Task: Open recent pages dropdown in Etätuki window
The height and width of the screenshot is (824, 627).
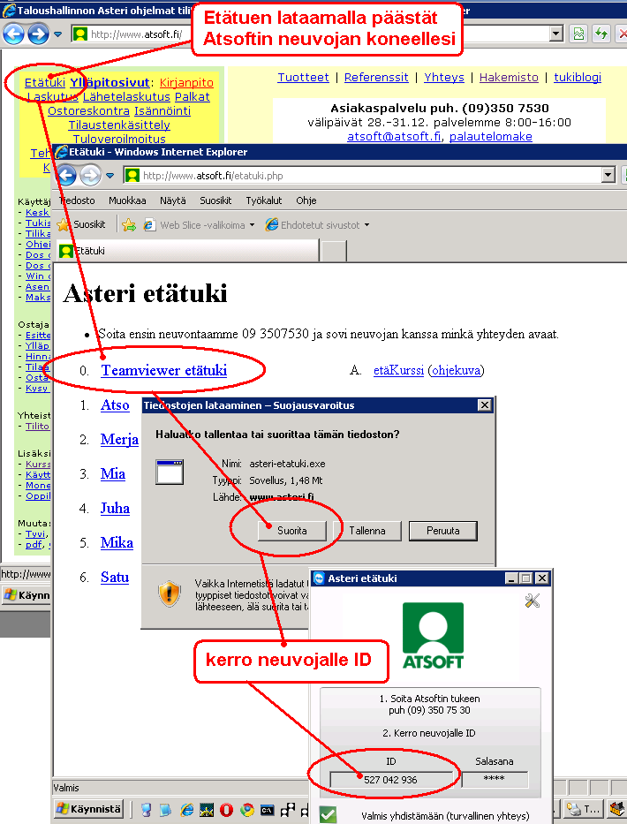Action: tap(110, 176)
